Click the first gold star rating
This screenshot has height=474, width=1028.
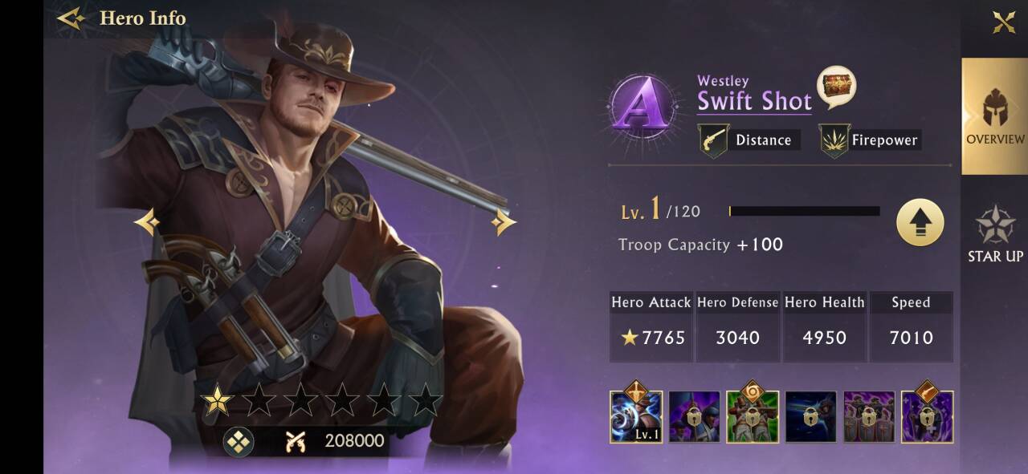[215, 399]
